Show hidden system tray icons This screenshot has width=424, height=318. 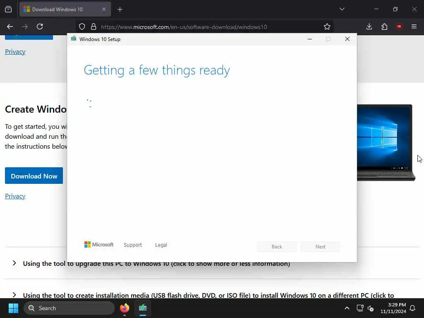pos(347,308)
